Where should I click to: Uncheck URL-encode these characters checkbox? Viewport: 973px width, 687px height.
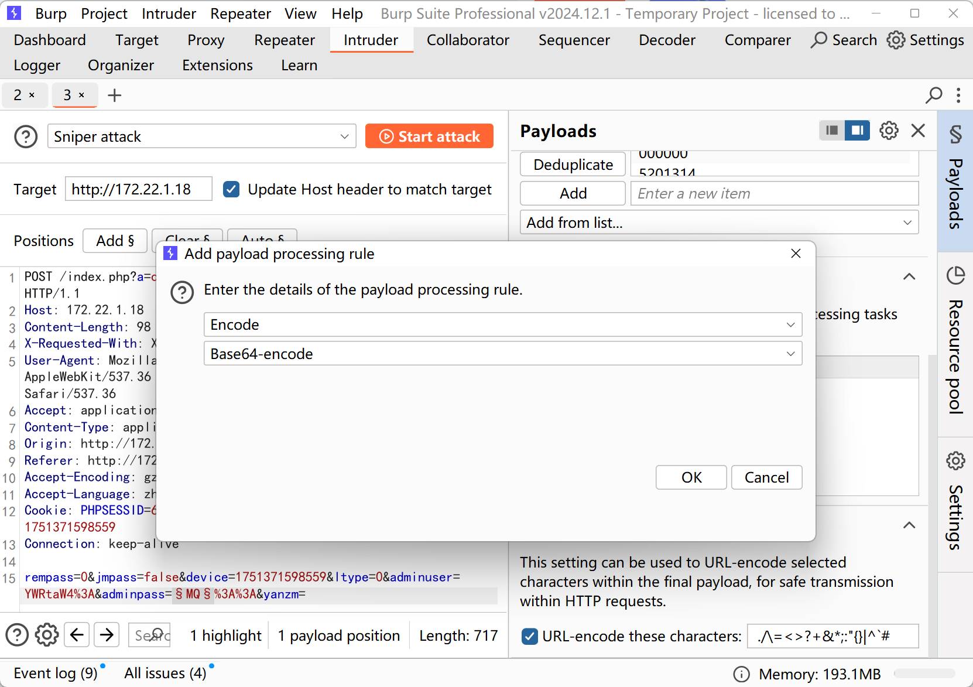point(530,636)
